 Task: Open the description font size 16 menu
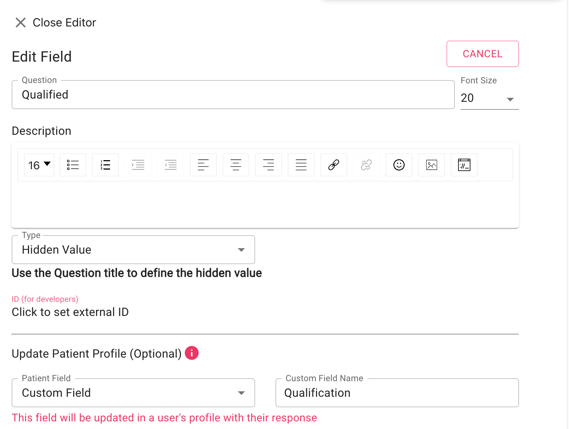(39, 165)
